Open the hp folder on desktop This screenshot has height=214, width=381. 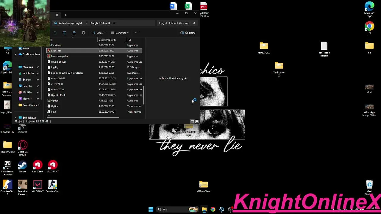(369, 48)
